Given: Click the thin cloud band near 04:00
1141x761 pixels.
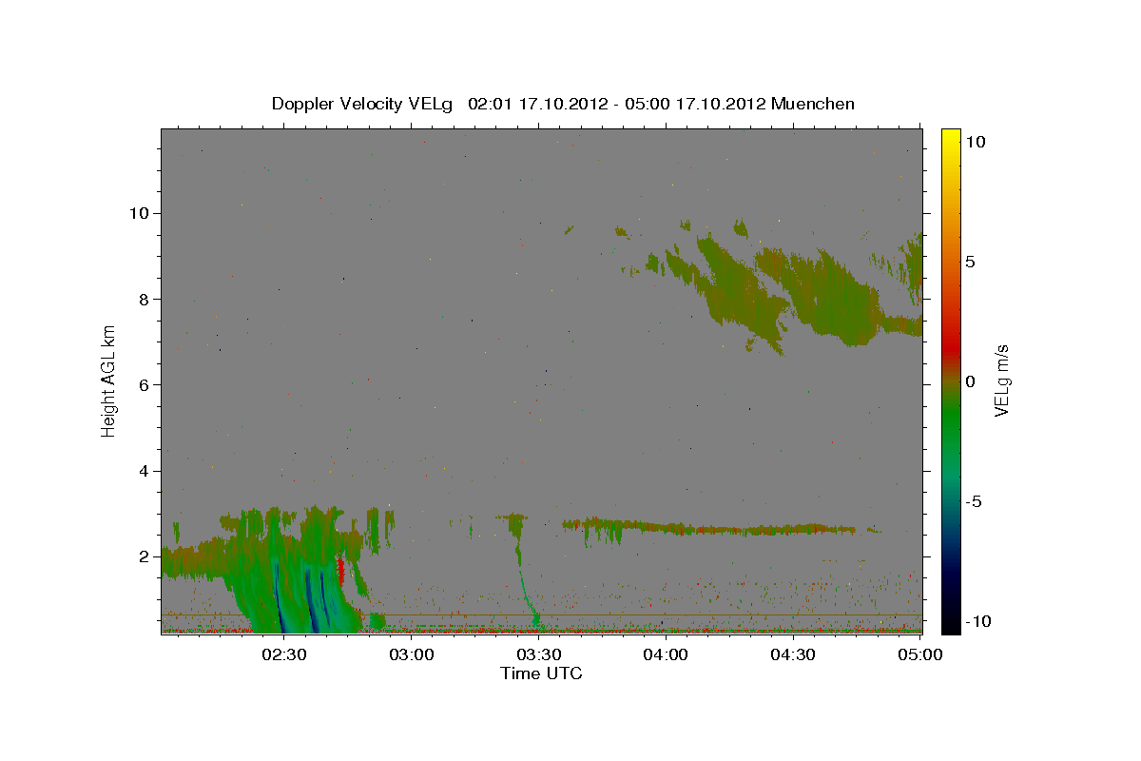Looking at the screenshot, I should [x=708, y=527].
